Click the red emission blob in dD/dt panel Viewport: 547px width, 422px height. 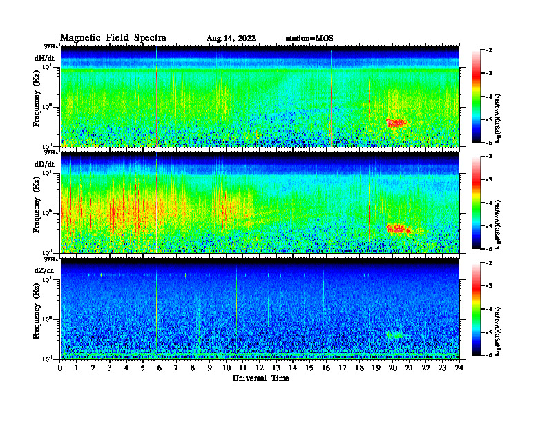coord(399,229)
